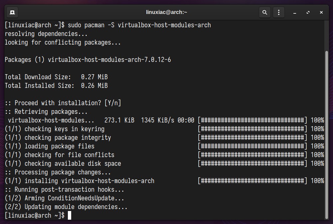Click the package name virtualbox-host-modules-arch-7.0.12-6
This screenshot has height=224, width=333.
pos(109,60)
